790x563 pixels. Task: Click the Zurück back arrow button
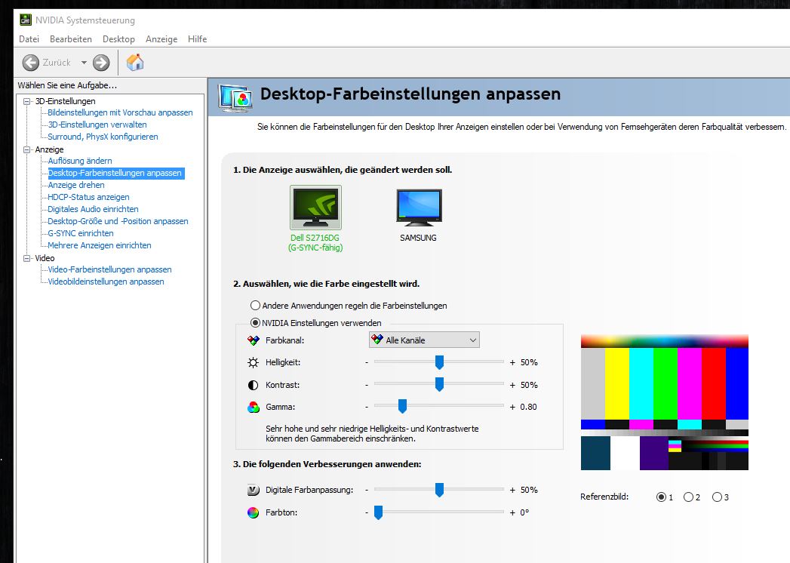tap(31, 63)
